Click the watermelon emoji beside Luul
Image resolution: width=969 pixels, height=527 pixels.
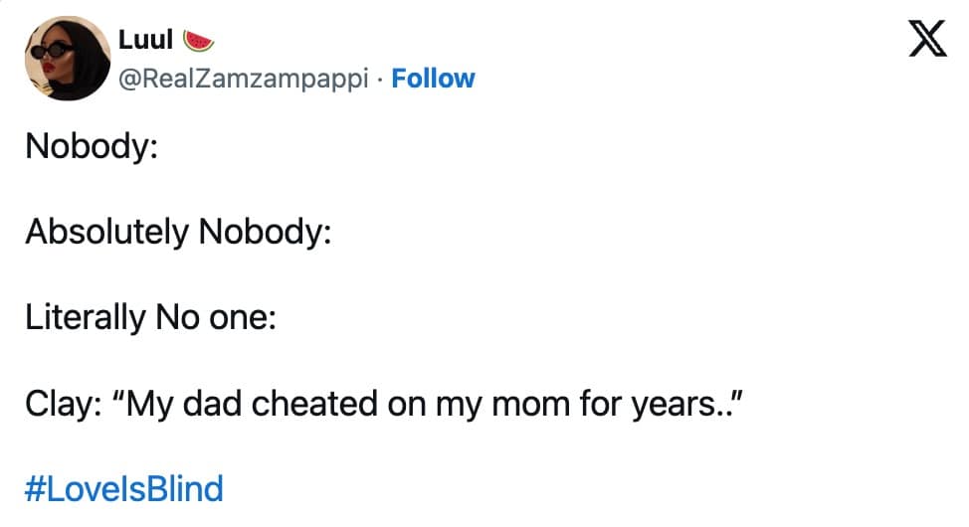[x=199, y=41]
